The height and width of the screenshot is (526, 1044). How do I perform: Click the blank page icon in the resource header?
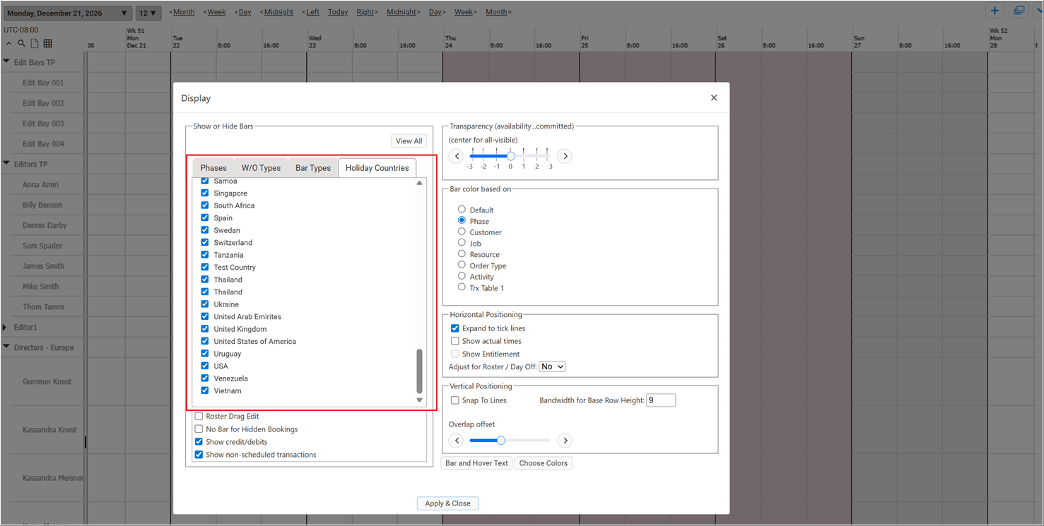[x=34, y=44]
